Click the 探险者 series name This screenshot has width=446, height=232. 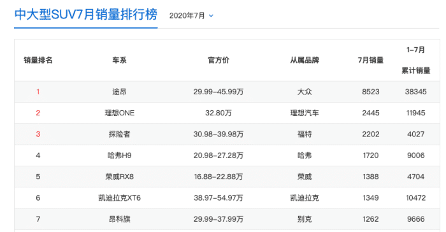120,134
